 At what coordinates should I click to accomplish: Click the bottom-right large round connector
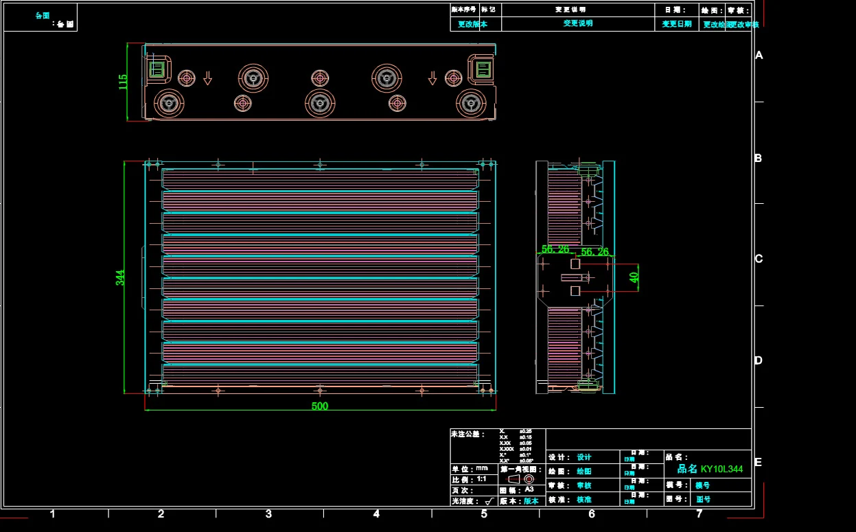pyautogui.click(x=471, y=104)
